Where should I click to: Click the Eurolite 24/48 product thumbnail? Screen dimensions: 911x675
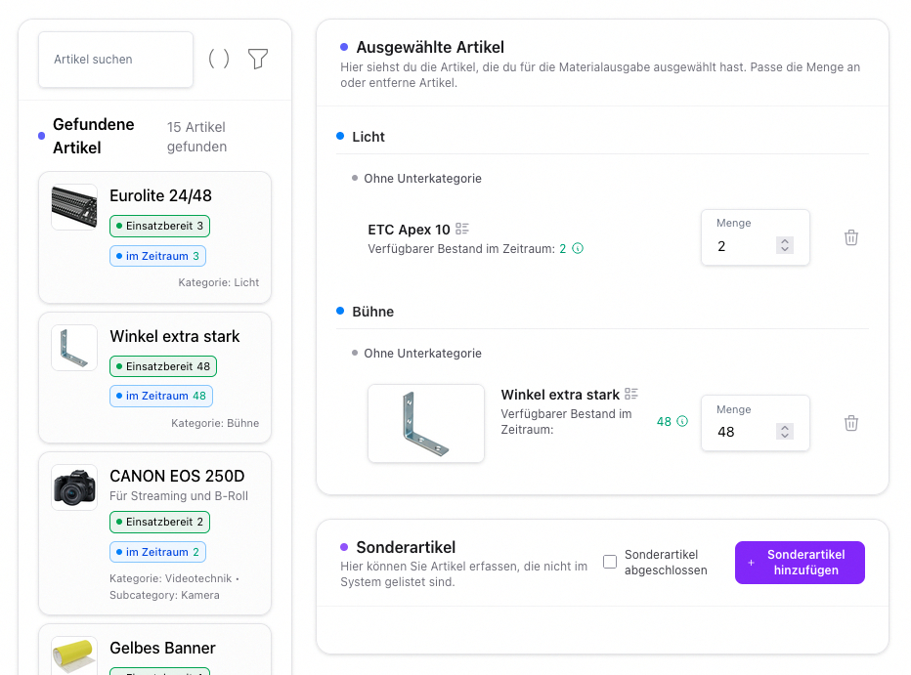tap(74, 207)
